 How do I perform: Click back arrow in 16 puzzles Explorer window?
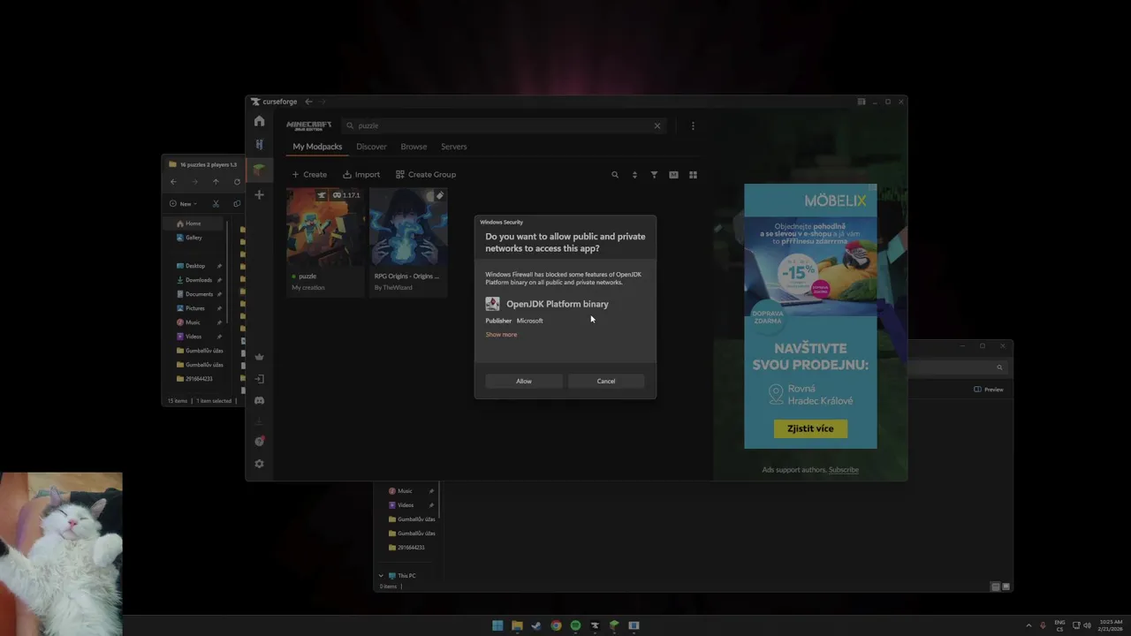tap(173, 182)
